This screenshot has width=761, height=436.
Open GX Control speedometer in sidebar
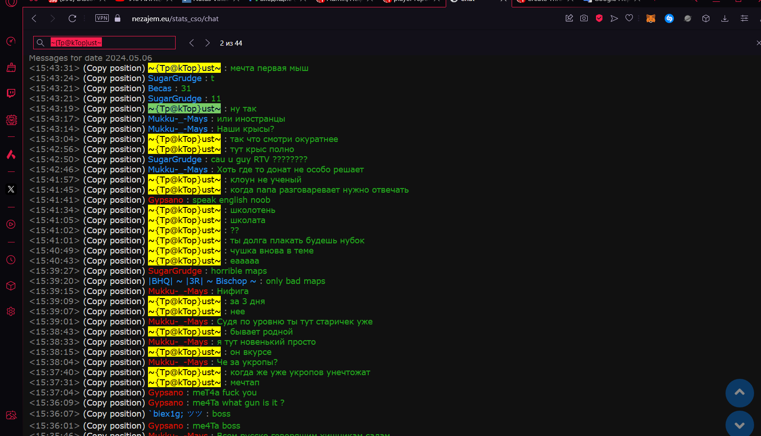[x=11, y=41]
